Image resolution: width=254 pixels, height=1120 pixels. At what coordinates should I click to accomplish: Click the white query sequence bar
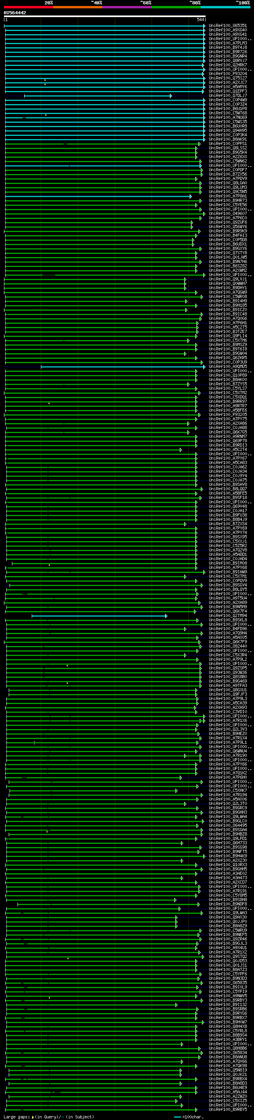pos(105,17)
